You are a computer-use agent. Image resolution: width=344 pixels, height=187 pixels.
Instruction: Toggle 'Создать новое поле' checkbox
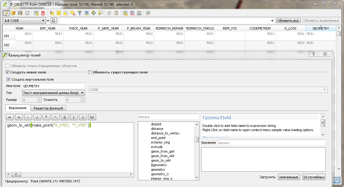8,72
